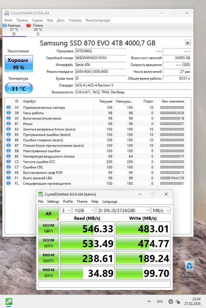Viewport: 206px width, 308px height.
Task: Click the transfer mode field SATA/600 | SATA/600
Action: 101,72
